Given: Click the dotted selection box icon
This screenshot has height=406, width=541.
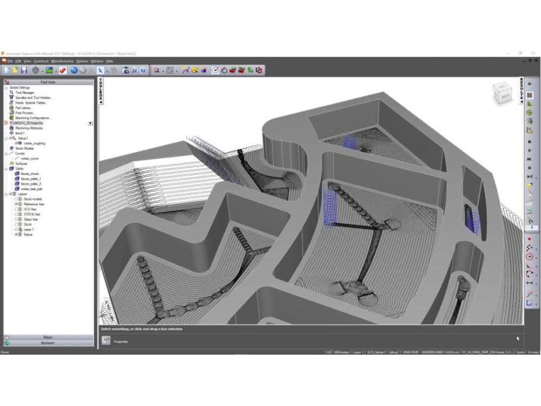Looking at the screenshot, I should pos(170,70).
